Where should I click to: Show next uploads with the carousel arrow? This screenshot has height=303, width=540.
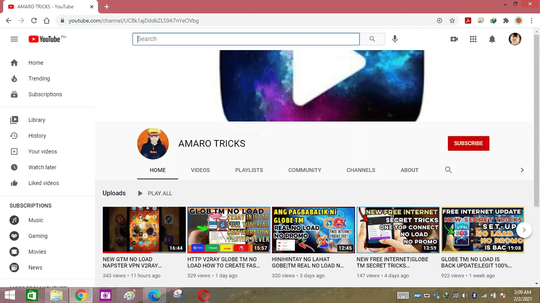click(524, 230)
